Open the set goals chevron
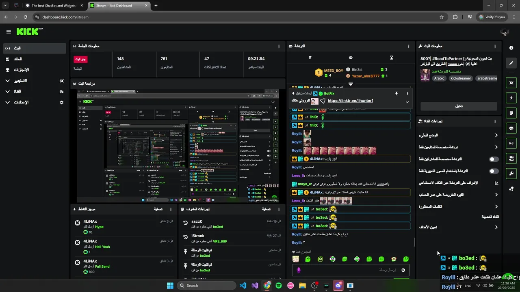Viewport: 520px width, 292px height. (496, 228)
